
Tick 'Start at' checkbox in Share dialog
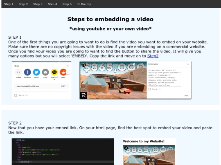tap(16, 95)
